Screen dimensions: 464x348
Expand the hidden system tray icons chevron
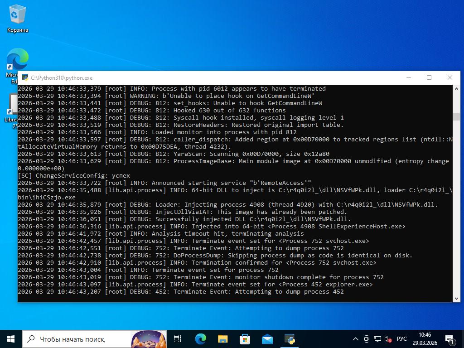pos(356,339)
